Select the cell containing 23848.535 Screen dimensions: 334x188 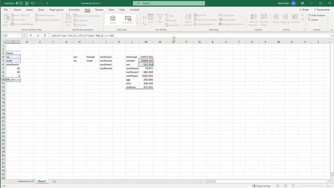tap(146, 61)
